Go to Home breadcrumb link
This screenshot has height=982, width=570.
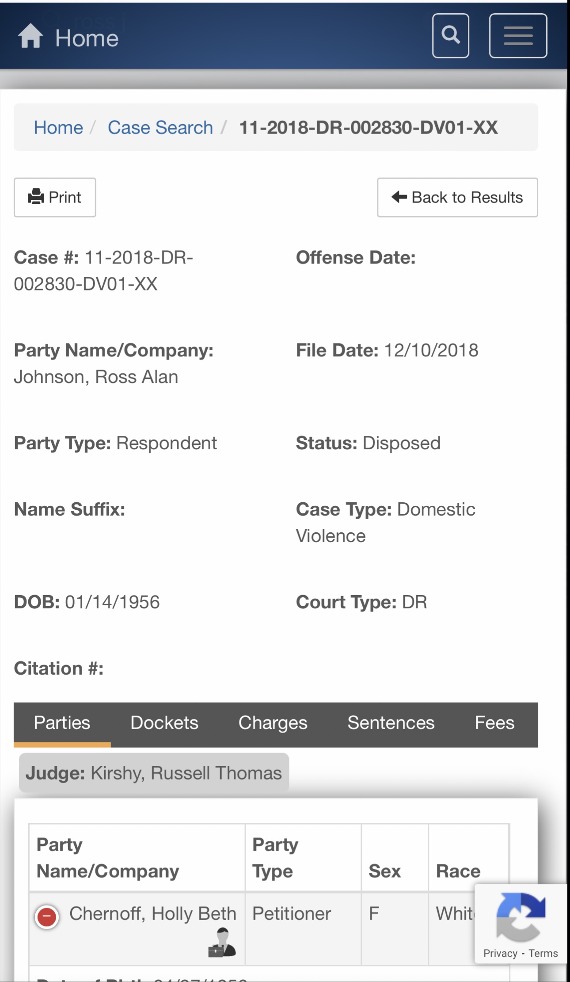point(58,128)
